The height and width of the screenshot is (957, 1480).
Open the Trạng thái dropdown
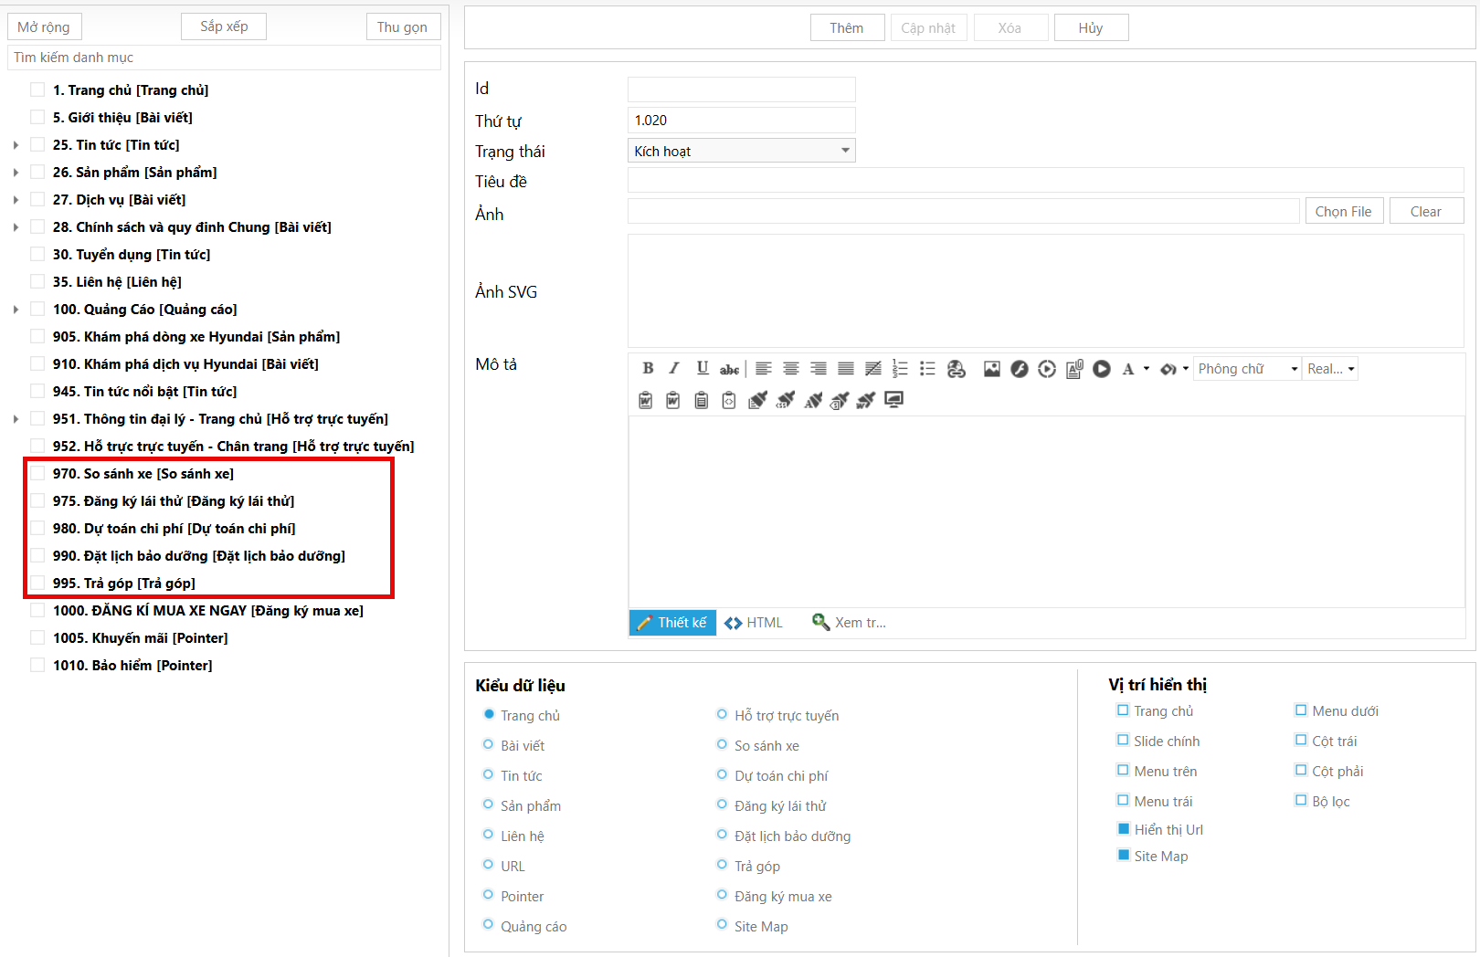coord(741,151)
